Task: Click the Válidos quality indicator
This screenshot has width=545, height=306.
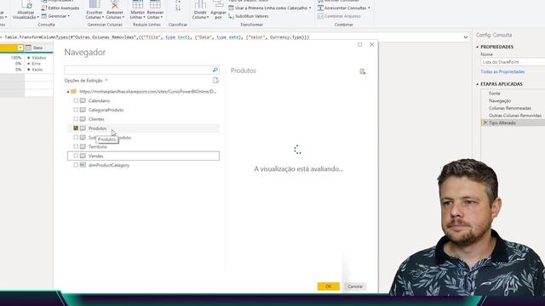Action: coord(37,58)
